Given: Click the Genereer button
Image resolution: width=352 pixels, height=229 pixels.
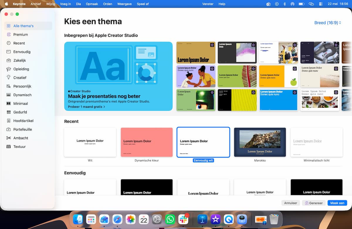Looking at the screenshot, I should (x=314, y=203).
